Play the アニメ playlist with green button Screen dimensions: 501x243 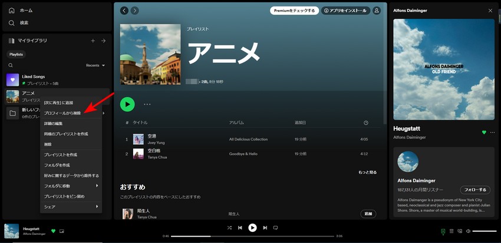pos(127,104)
